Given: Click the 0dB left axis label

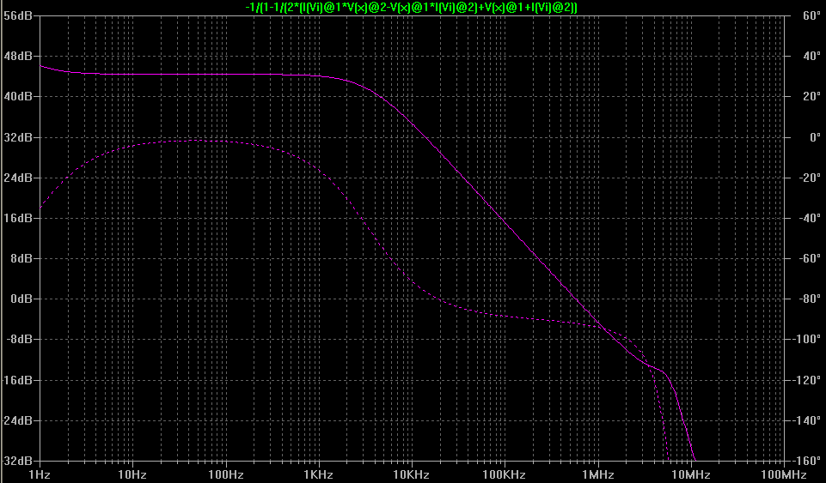Looking at the screenshot, I should point(21,299).
